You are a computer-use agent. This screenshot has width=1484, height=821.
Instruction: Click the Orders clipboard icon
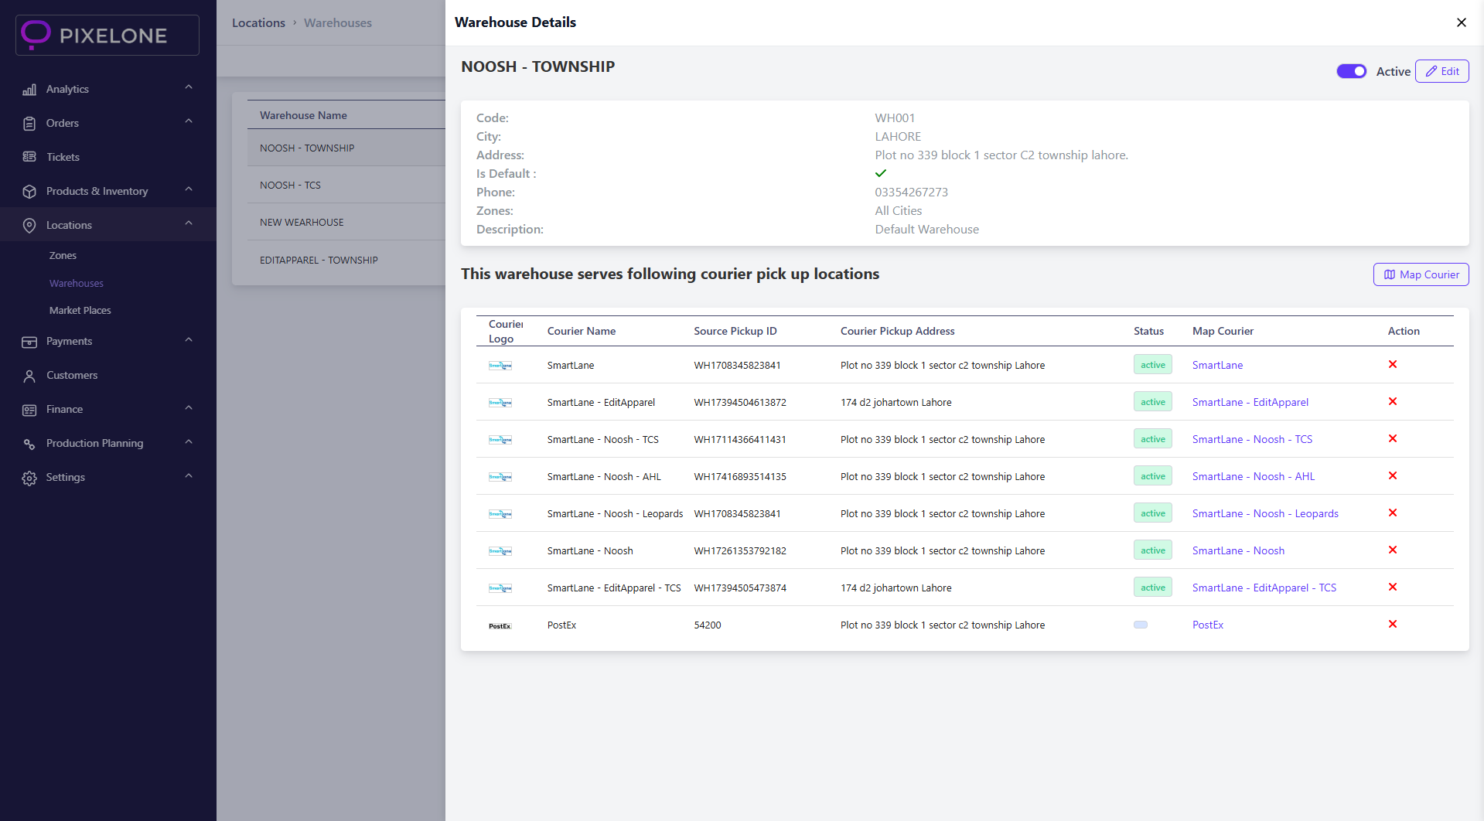pos(29,124)
